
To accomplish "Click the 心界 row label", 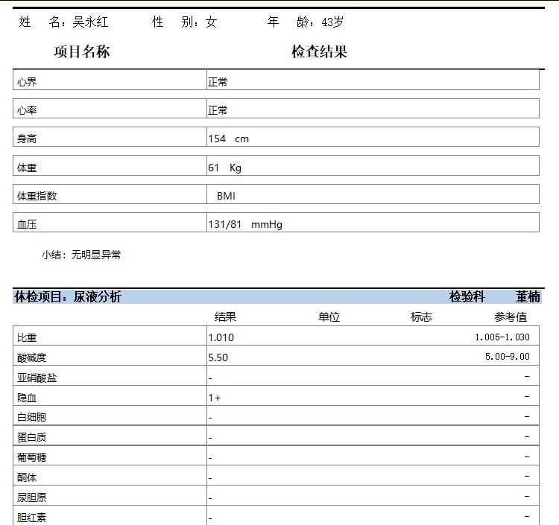I will click(27, 82).
